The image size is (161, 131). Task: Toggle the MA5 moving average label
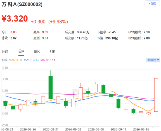point(15,60)
